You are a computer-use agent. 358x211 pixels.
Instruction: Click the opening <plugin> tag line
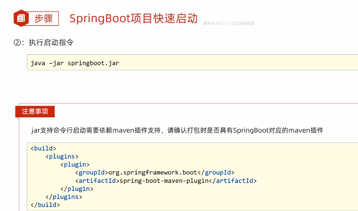pos(75,164)
